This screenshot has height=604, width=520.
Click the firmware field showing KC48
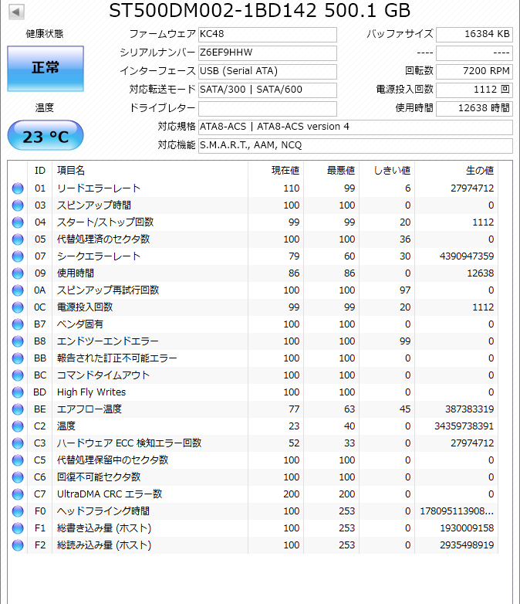267,35
